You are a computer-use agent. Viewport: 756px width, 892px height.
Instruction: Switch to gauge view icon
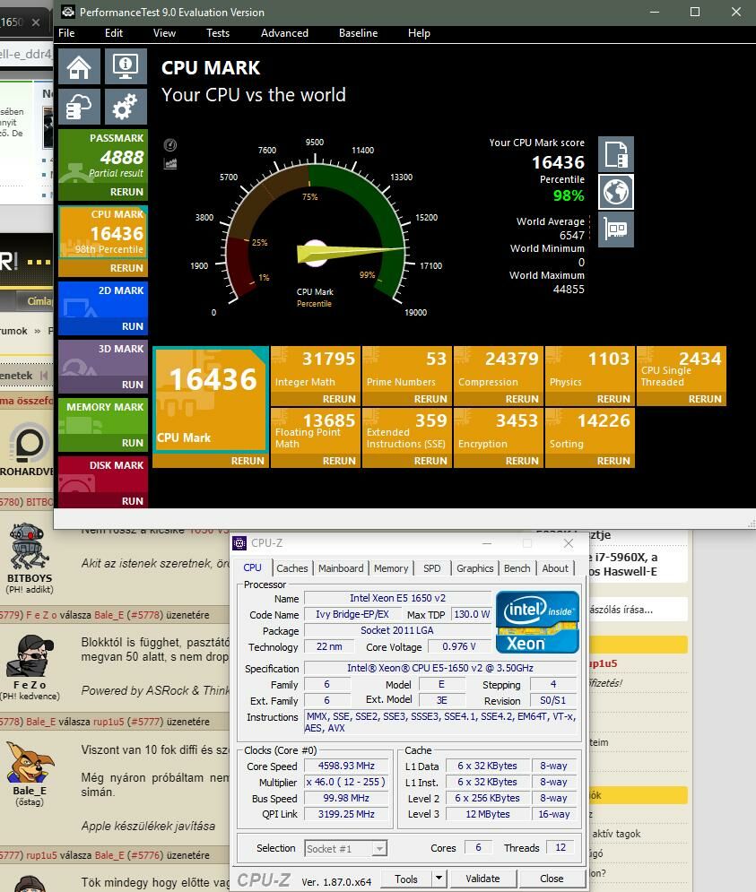pos(170,144)
